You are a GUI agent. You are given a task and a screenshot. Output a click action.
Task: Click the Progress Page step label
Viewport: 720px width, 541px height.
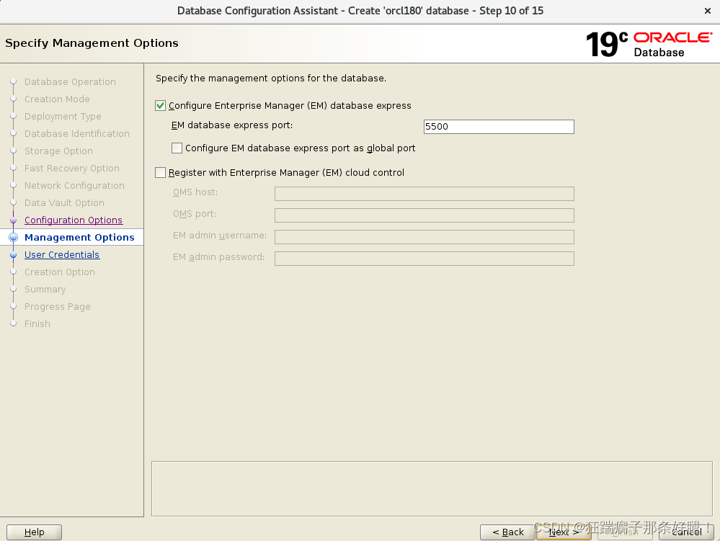pyautogui.click(x=58, y=307)
